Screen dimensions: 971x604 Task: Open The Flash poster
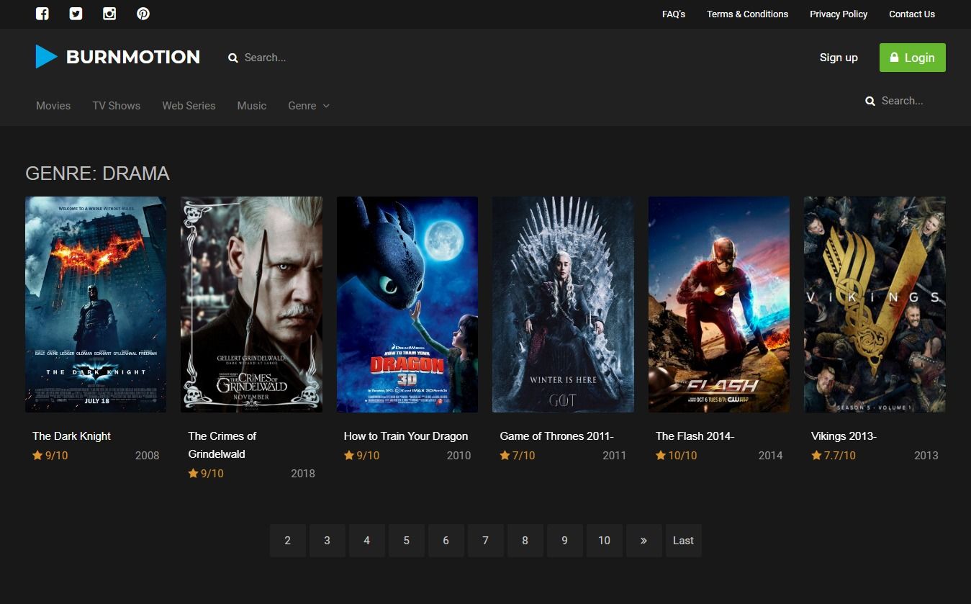(x=719, y=305)
